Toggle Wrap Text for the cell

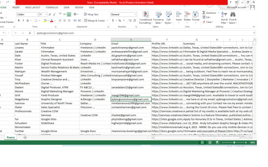point(91,15)
